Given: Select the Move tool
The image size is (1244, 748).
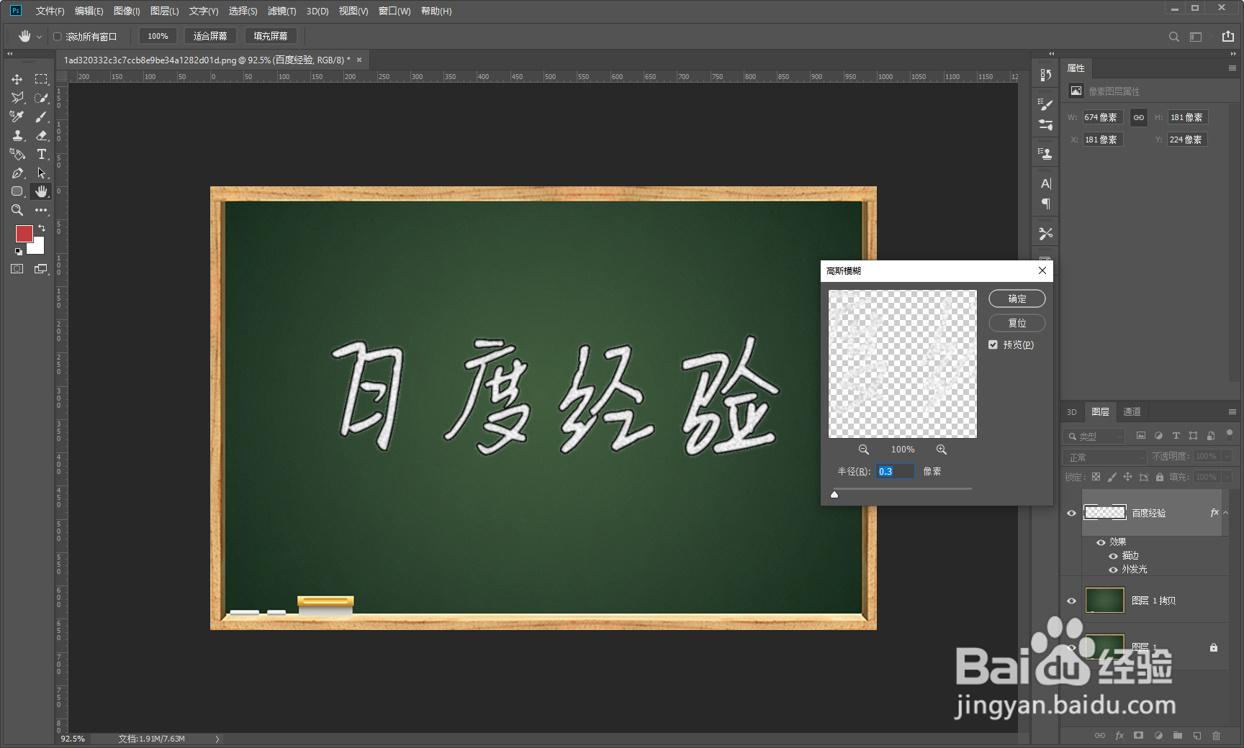Looking at the screenshot, I should click(x=17, y=79).
